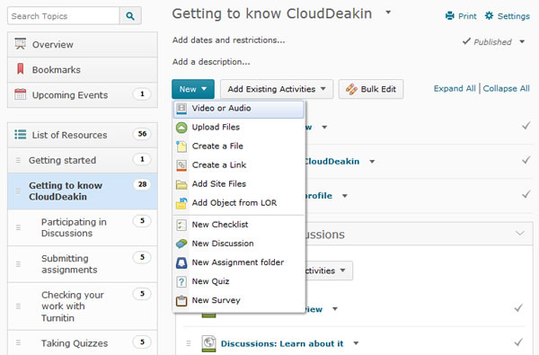Click the Add Object from LOR icon
Image resolution: width=539 pixels, height=355 pixels.
(x=181, y=203)
